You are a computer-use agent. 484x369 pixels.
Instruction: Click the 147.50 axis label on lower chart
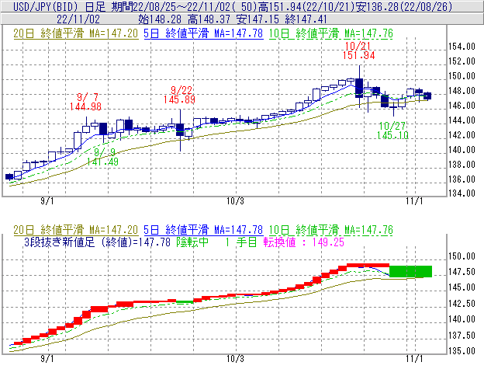[x=462, y=272]
